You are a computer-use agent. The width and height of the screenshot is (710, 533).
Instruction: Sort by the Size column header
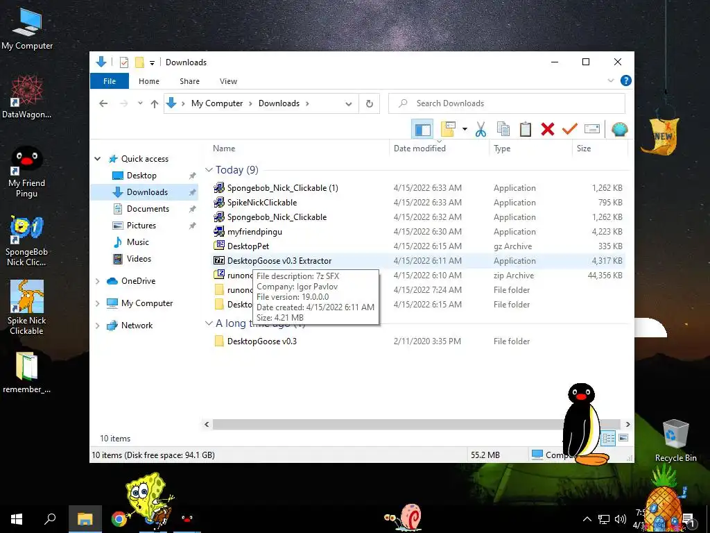[600, 149]
